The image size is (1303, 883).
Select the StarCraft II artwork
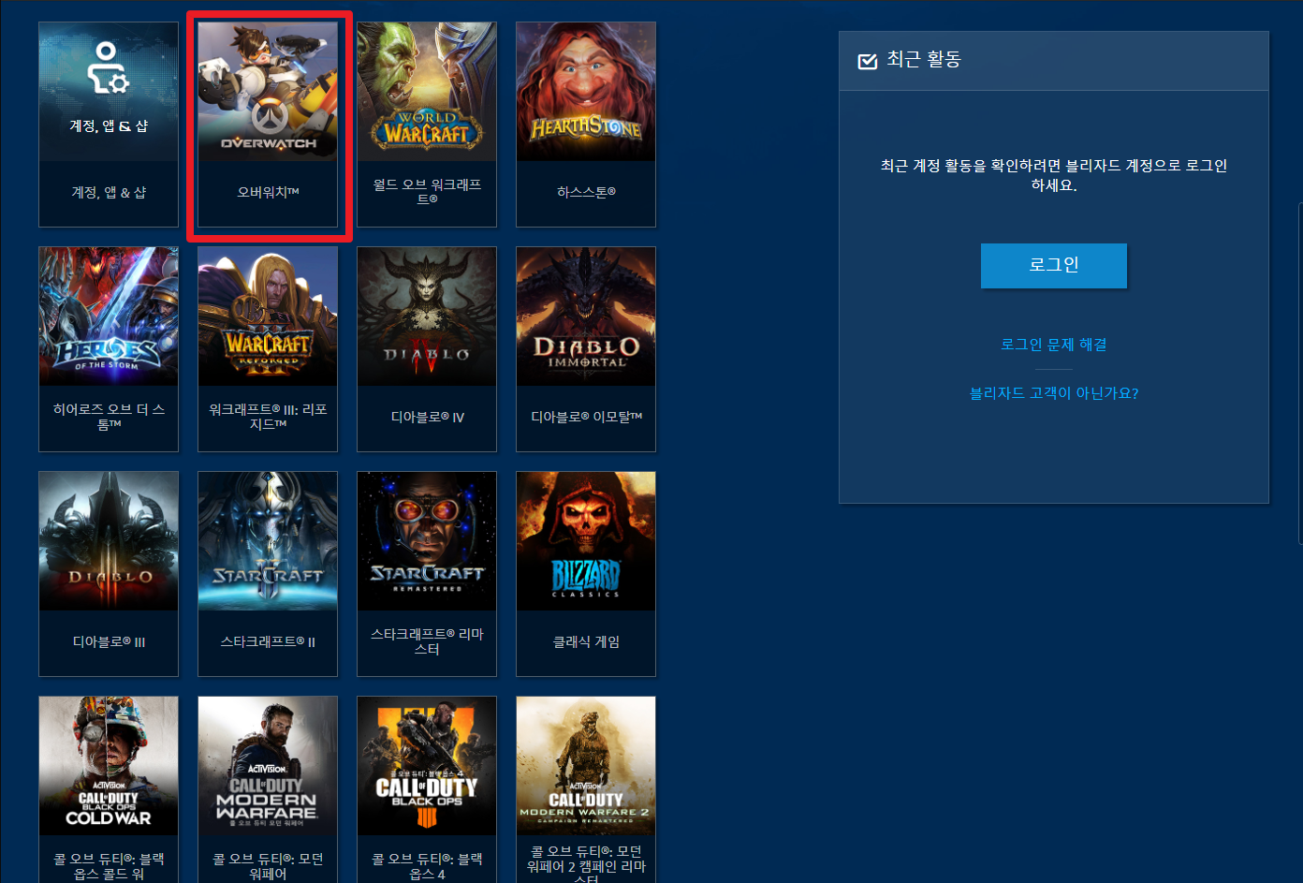coord(268,541)
